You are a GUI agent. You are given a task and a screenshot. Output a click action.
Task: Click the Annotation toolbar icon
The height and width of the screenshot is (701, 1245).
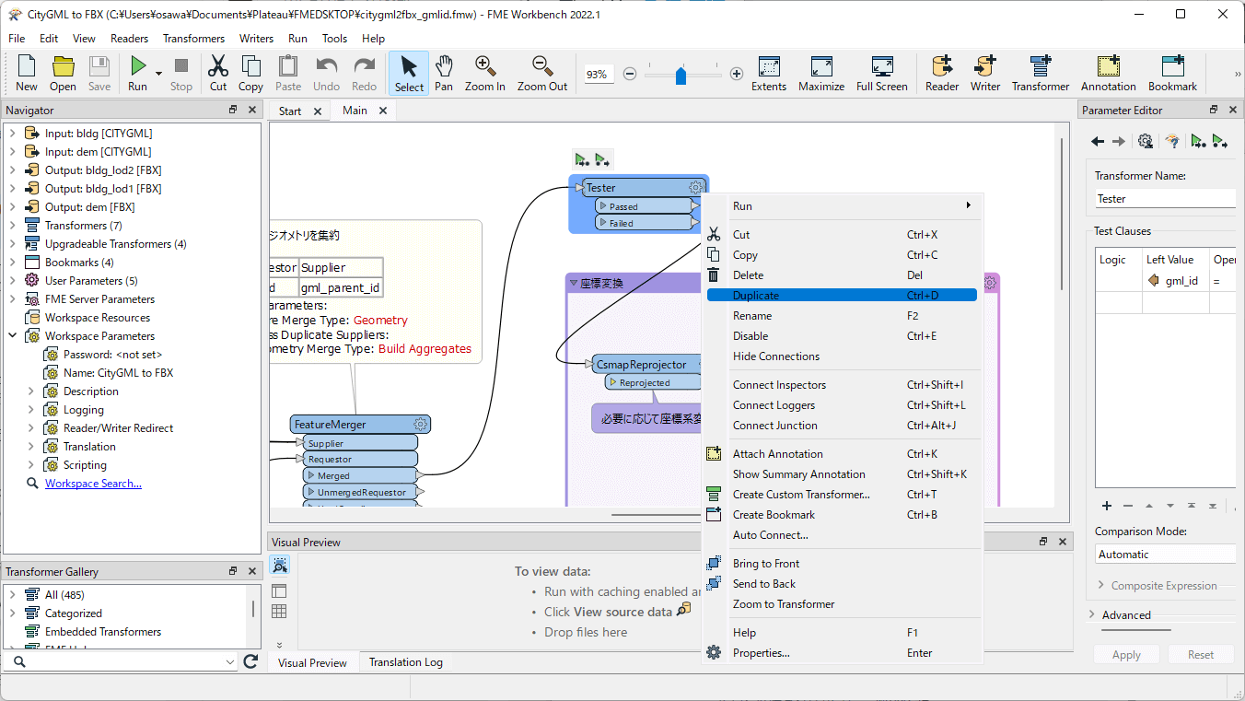(x=1108, y=66)
